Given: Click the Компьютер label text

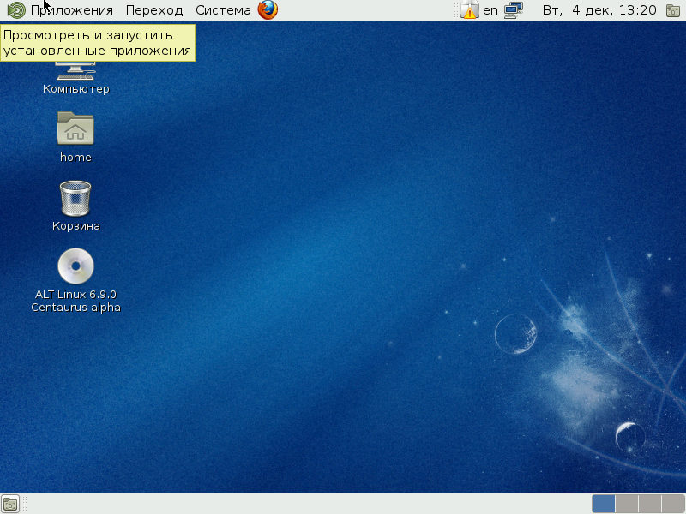Looking at the screenshot, I should click(x=75, y=89).
